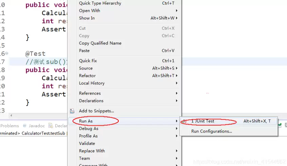Switch to the Problems tab
Screen dimensions: 287x166
click(x=9, y=126)
